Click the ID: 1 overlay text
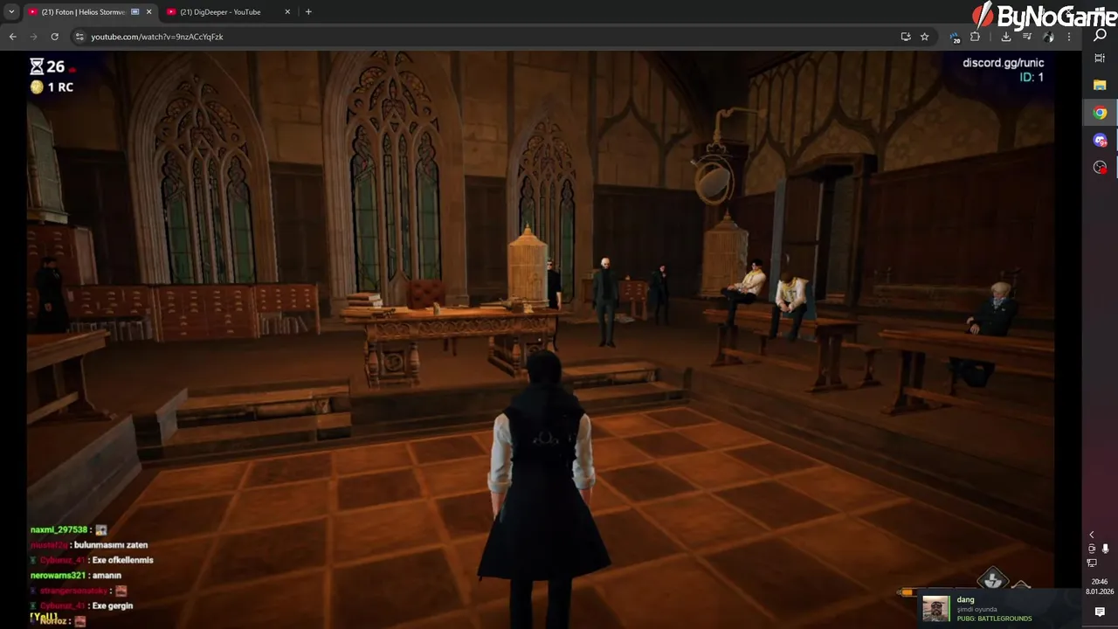 [x=1032, y=77]
